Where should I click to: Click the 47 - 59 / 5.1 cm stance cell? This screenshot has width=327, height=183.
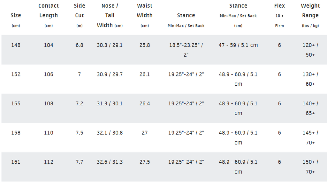click(x=238, y=45)
